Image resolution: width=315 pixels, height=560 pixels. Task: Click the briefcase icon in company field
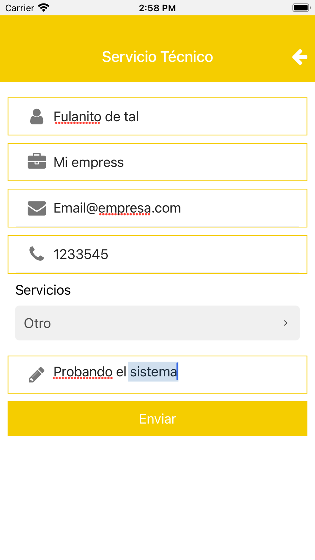(37, 161)
